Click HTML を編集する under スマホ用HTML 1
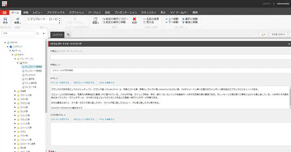 pyautogui.click(x=107, y=119)
